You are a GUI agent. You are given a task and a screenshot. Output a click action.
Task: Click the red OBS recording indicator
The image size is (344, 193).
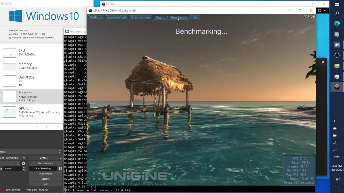pos(3,190)
